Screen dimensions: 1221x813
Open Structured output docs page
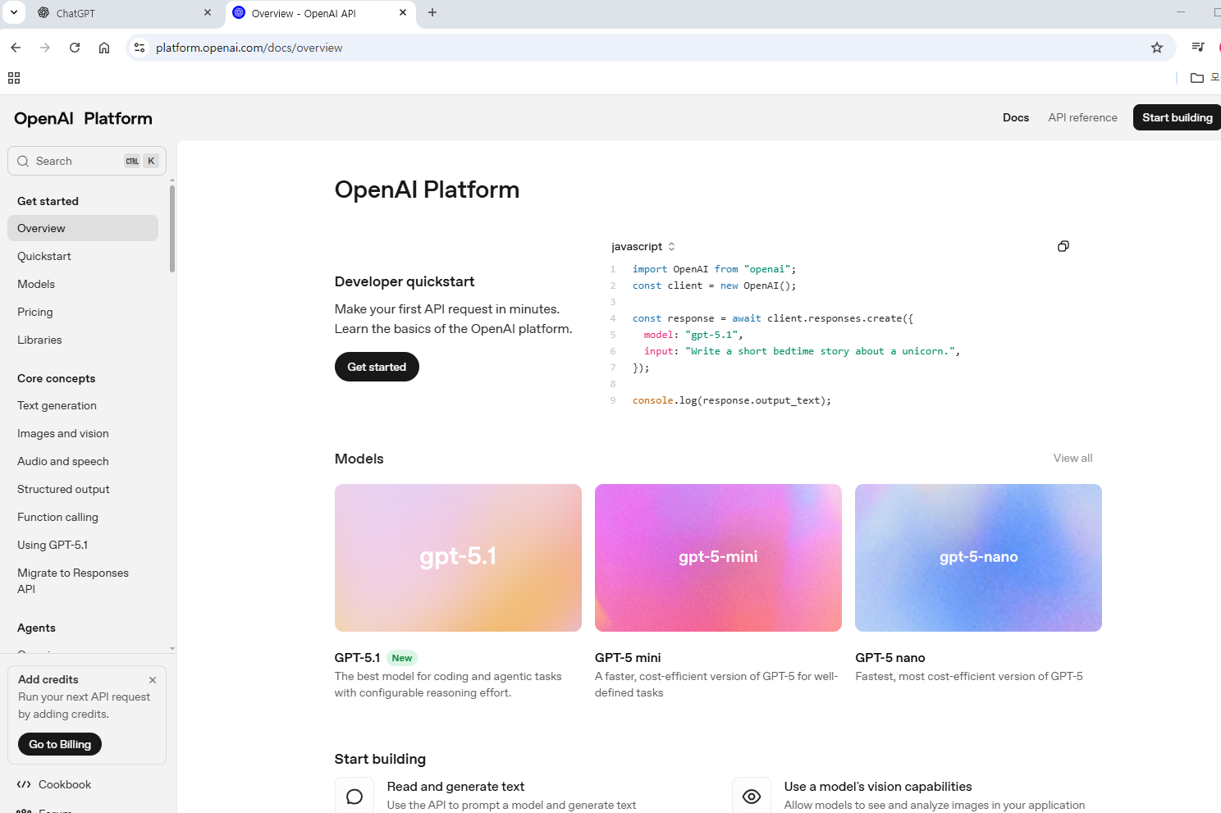click(x=63, y=489)
